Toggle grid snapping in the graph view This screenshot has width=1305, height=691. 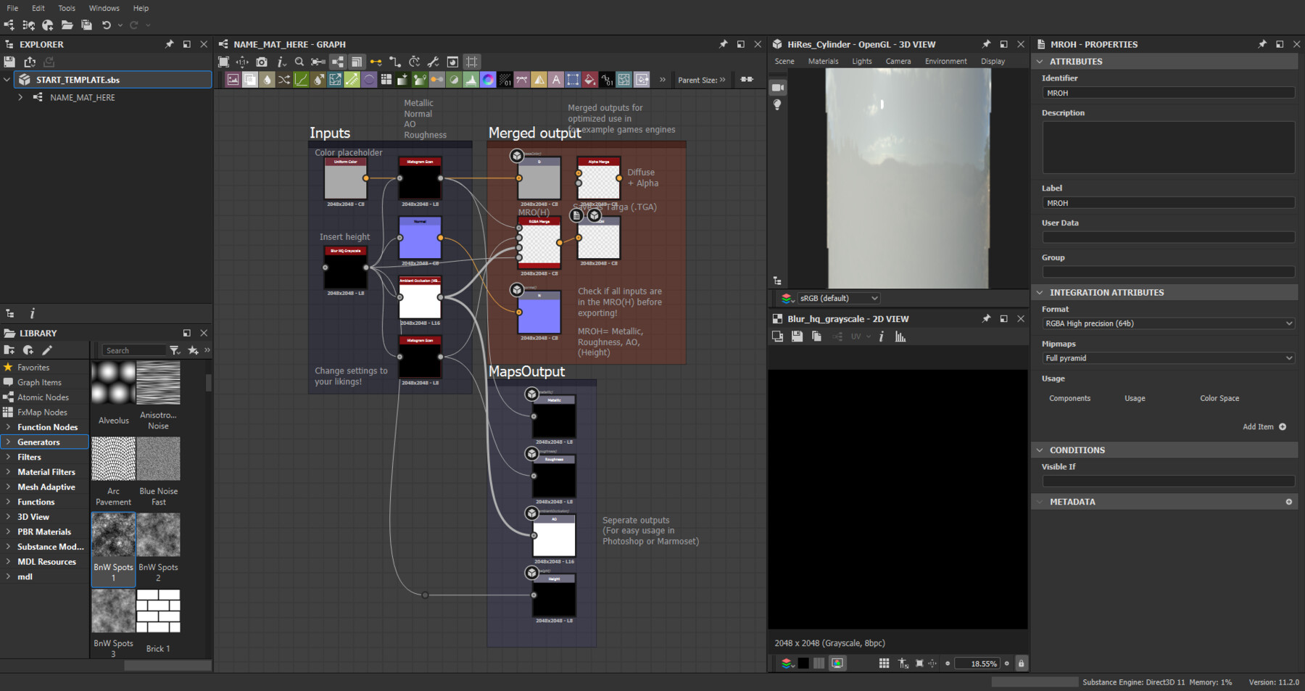click(472, 62)
